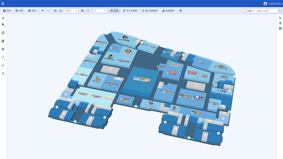Viewport: 283px width, 159px height.
Task: Click the 预览 preview button
Action: click(19, 11)
